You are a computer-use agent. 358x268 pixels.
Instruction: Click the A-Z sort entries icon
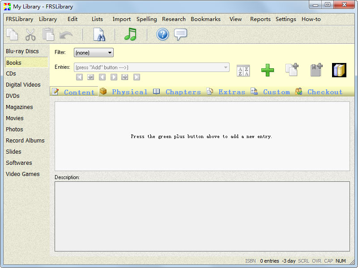[243, 71]
